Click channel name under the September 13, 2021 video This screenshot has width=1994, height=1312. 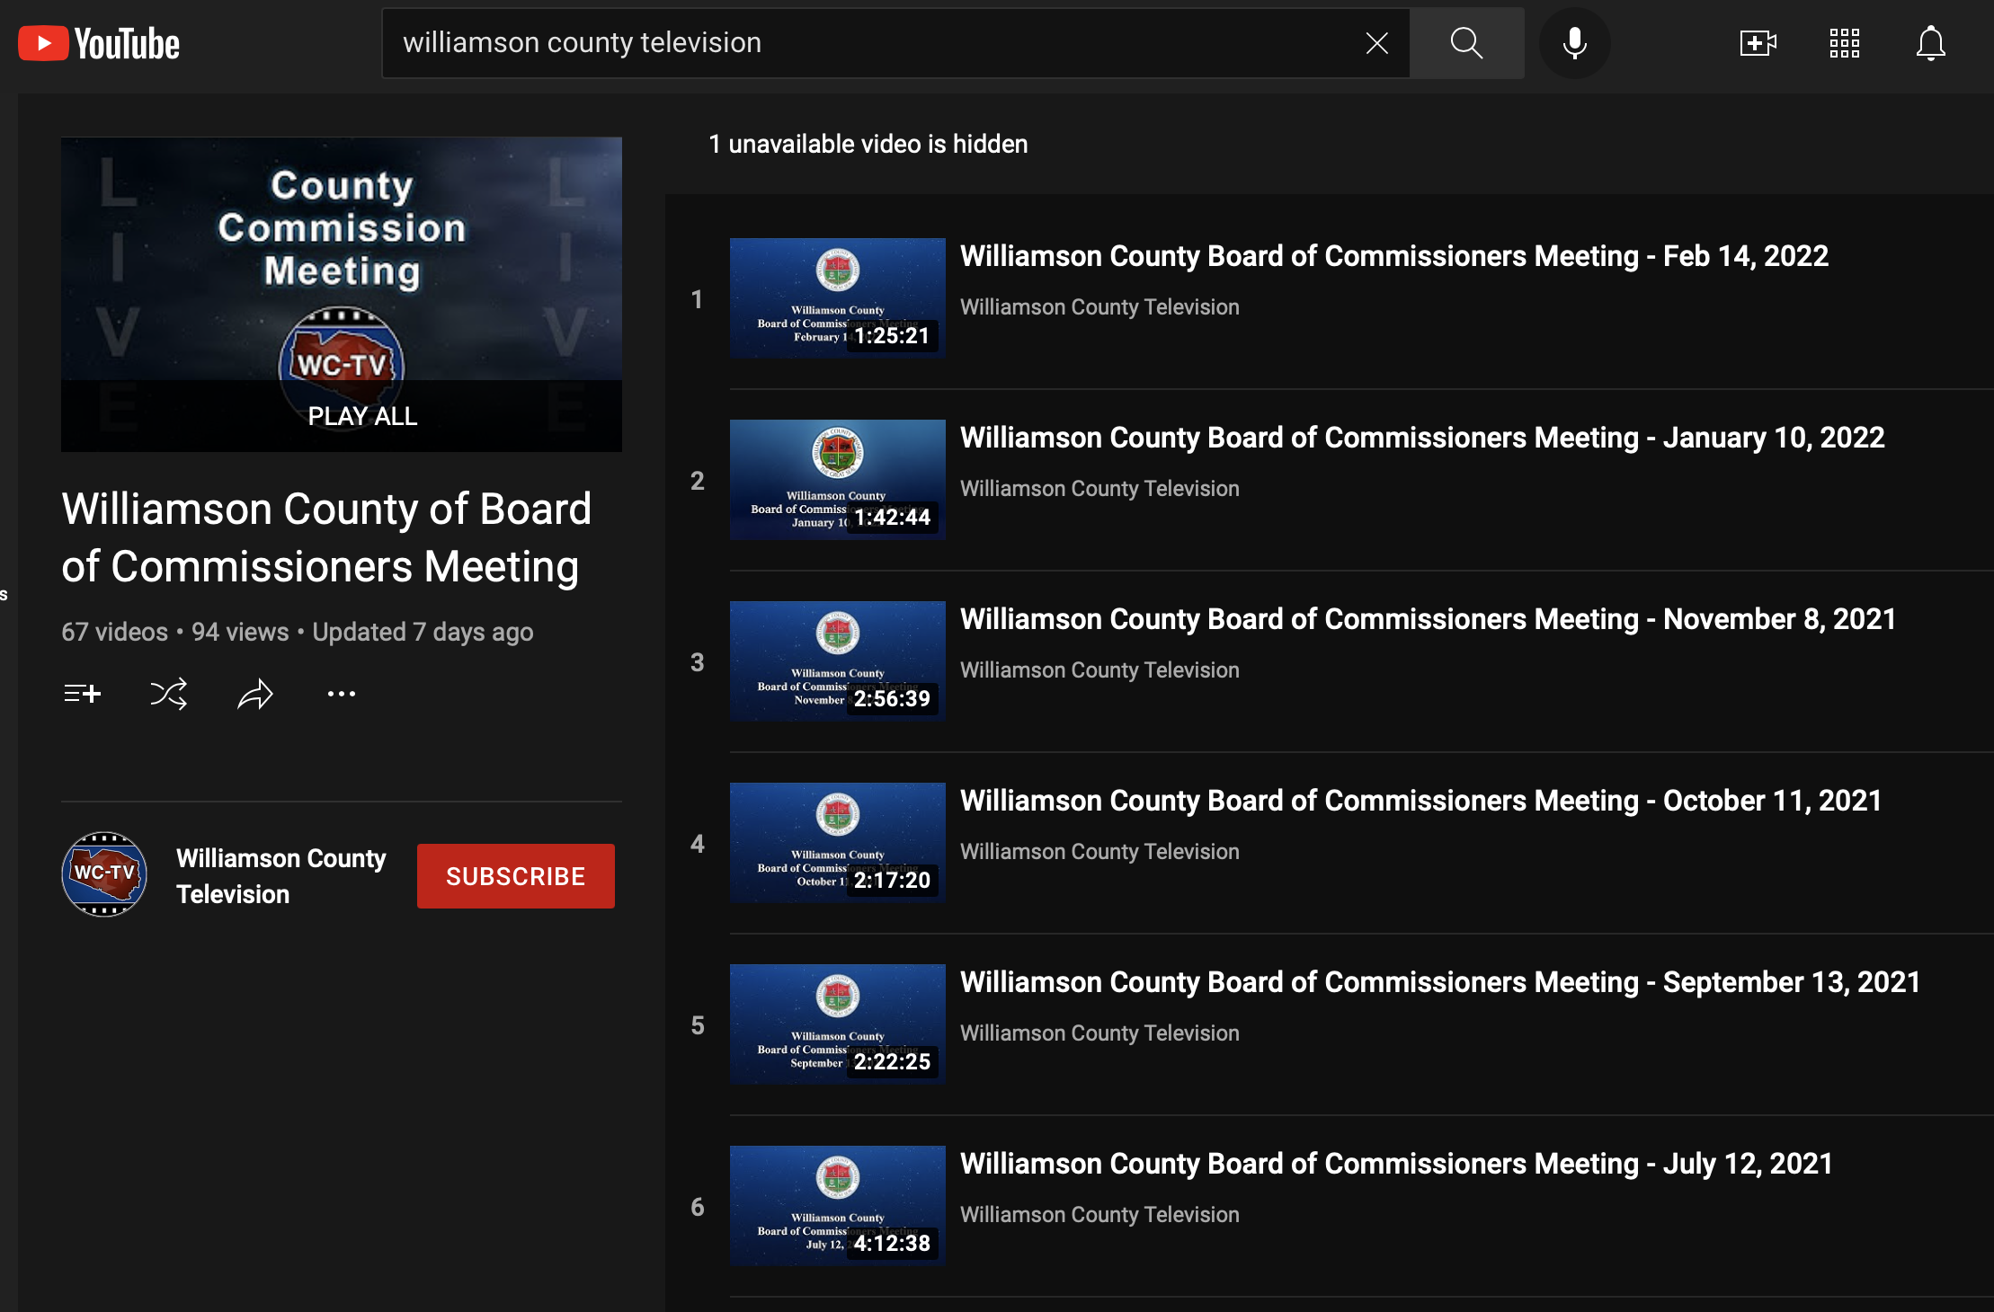click(x=1099, y=1033)
